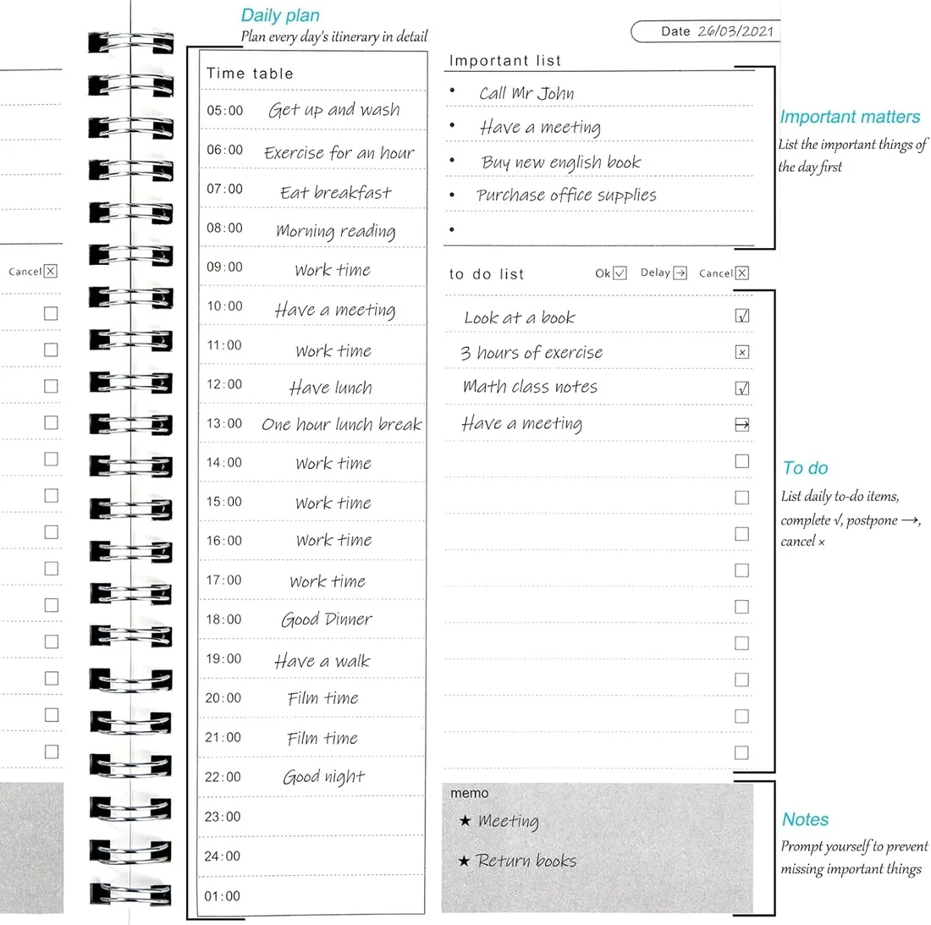Click the delay arrow box for to-do meeting
This screenshot has height=925, width=931.
742,425
